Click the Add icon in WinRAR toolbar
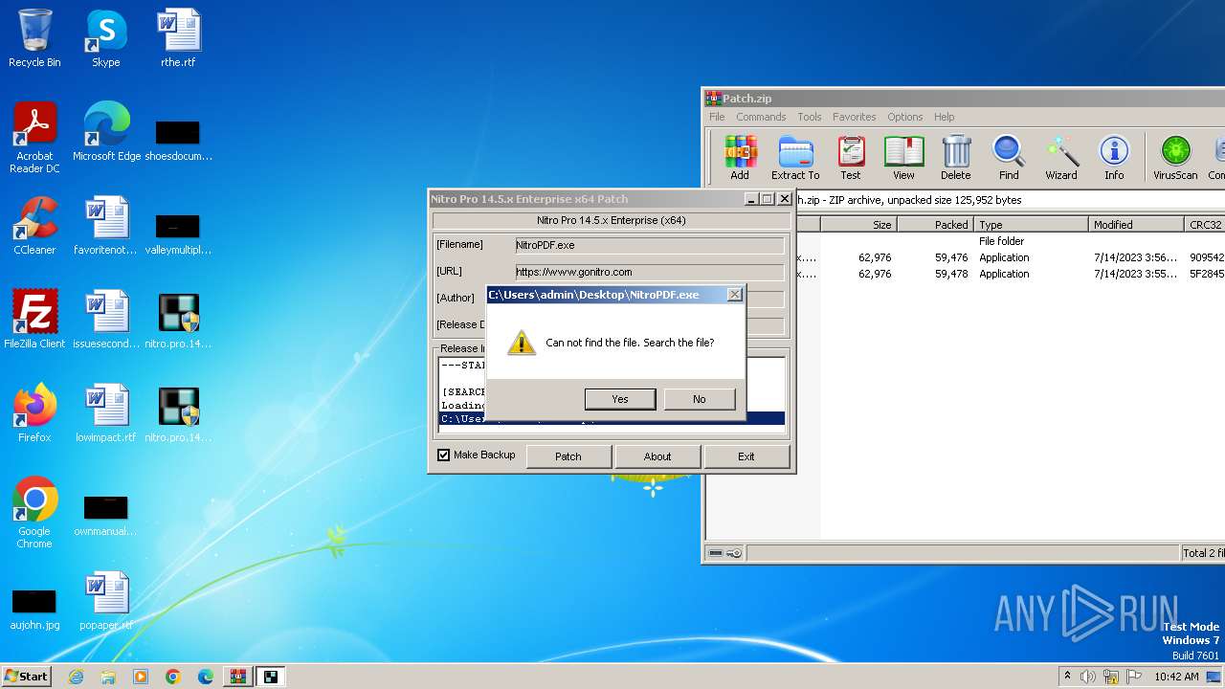The height and width of the screenshot is (689, 1225). click(740, 157)
